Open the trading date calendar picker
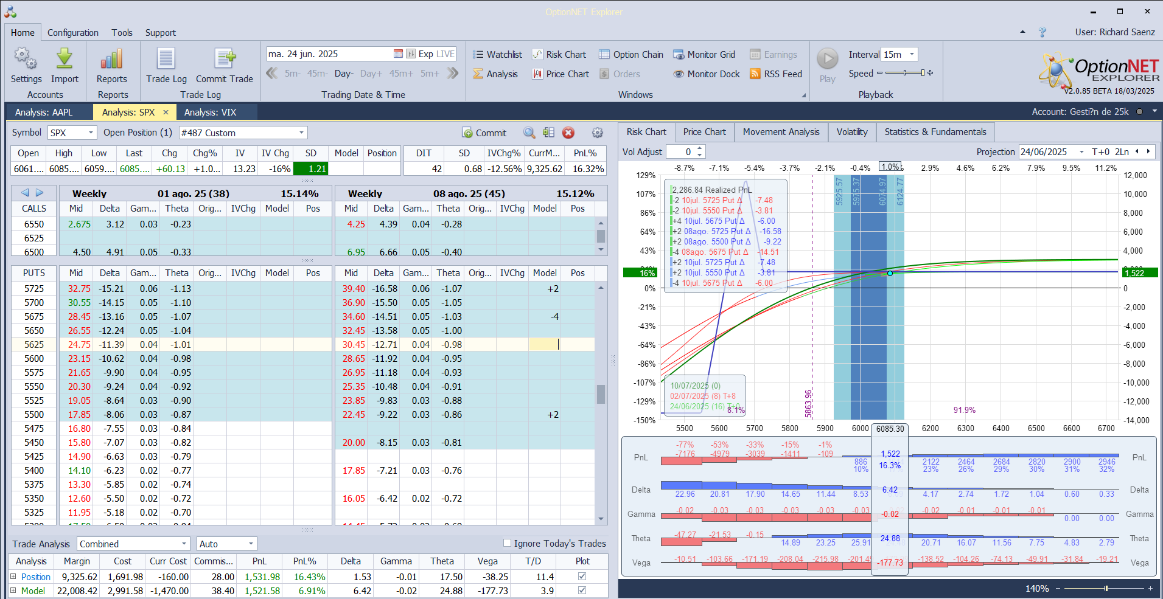 click(398, 54)
